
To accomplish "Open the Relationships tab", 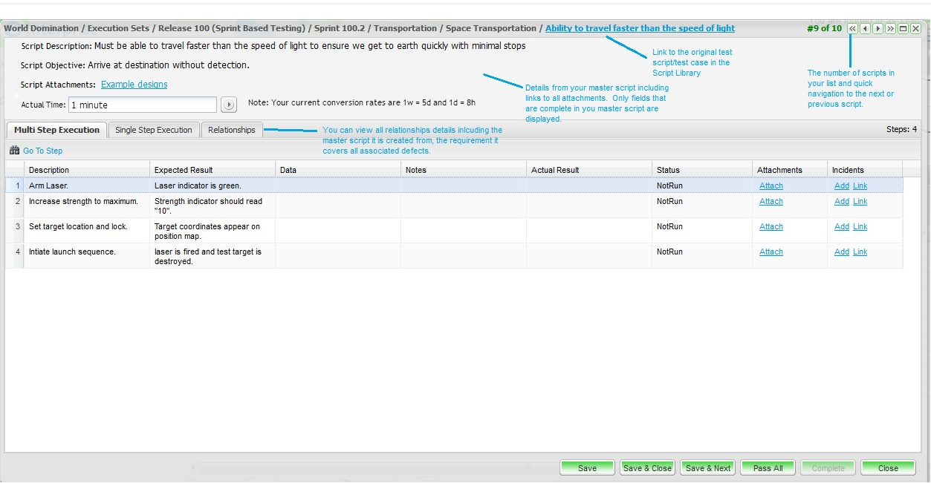I will click(231, 130).
